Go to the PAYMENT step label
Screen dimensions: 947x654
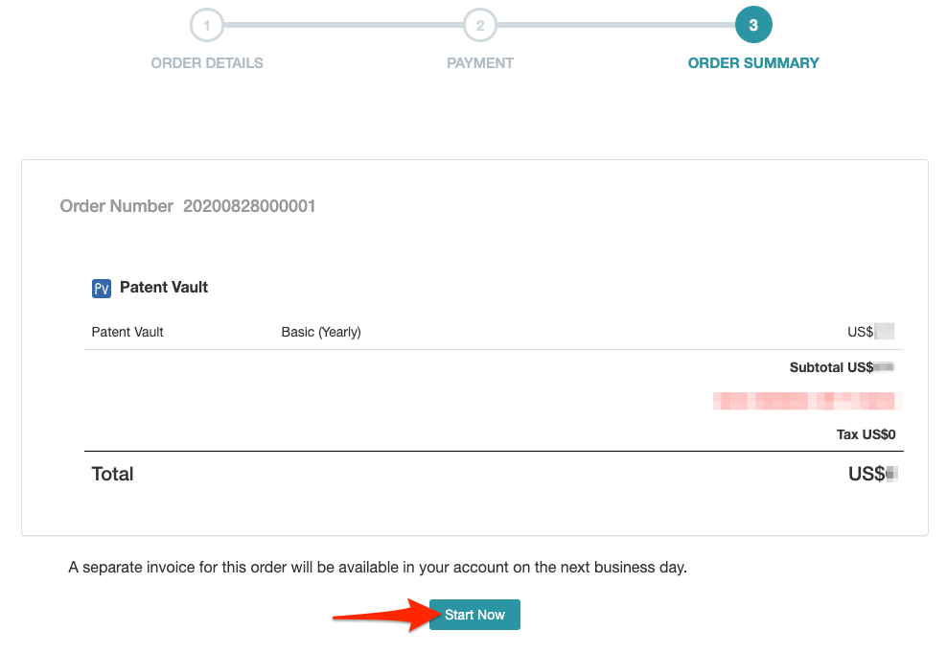pyautogui.click(x=480, y=63)
